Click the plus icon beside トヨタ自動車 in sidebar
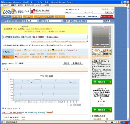130x124 pixels. pos(107,119)
